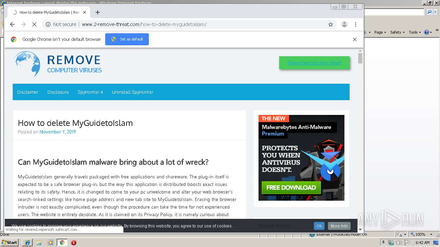The height and width of the screenshot is (247, 440).
Task: Click the Internet Explorer search magnifier
Action: 429,12
